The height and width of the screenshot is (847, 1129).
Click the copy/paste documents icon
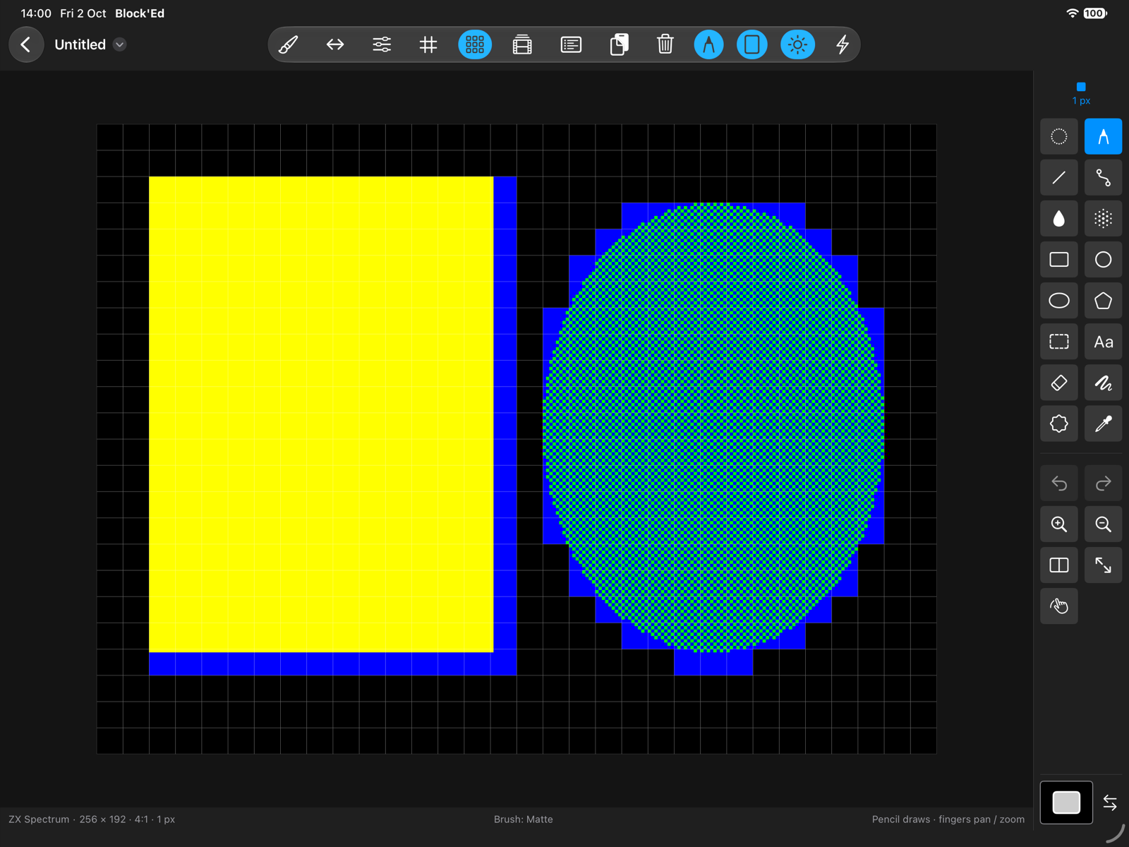point(619,44)
